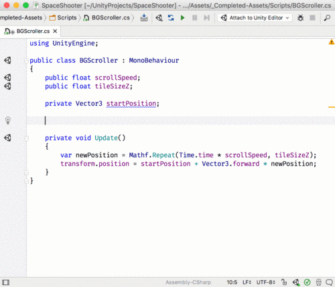Click the BGScroller.cs breadcrumb item
This screenshot has width=335, height=287.
pos(107,17)
